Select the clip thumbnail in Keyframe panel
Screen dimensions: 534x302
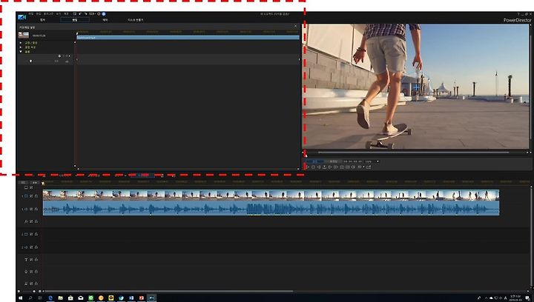click(x=24, y=35)
